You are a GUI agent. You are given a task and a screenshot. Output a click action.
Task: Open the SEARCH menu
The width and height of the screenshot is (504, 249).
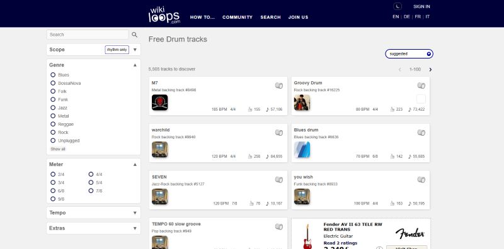(270, 18)
